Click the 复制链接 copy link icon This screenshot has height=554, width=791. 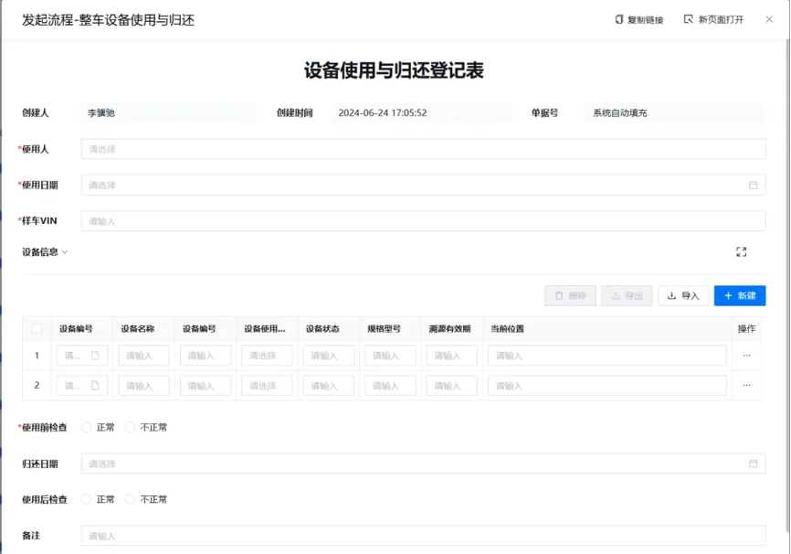pyautogui.click(x=618, y=18)
